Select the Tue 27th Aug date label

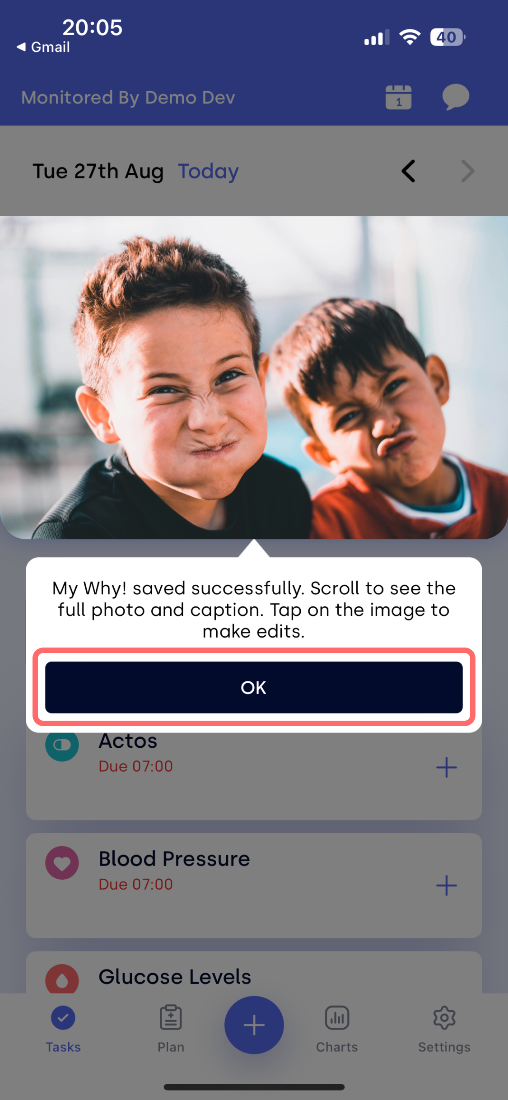pos(98,172)
